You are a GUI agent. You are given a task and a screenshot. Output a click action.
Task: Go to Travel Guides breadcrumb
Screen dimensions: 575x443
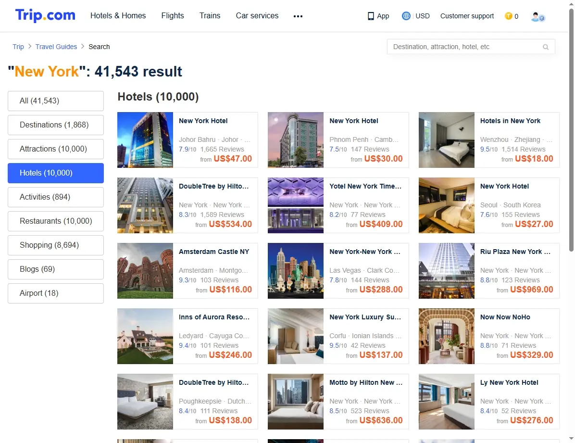click(x=56, y=47)
